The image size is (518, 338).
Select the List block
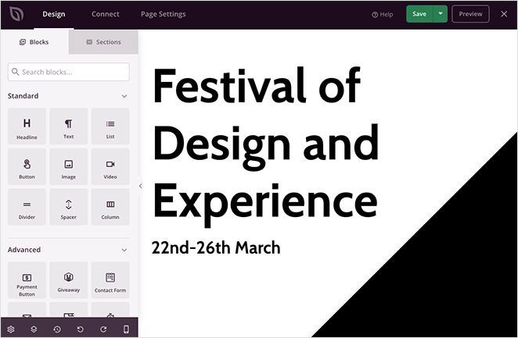110,126
